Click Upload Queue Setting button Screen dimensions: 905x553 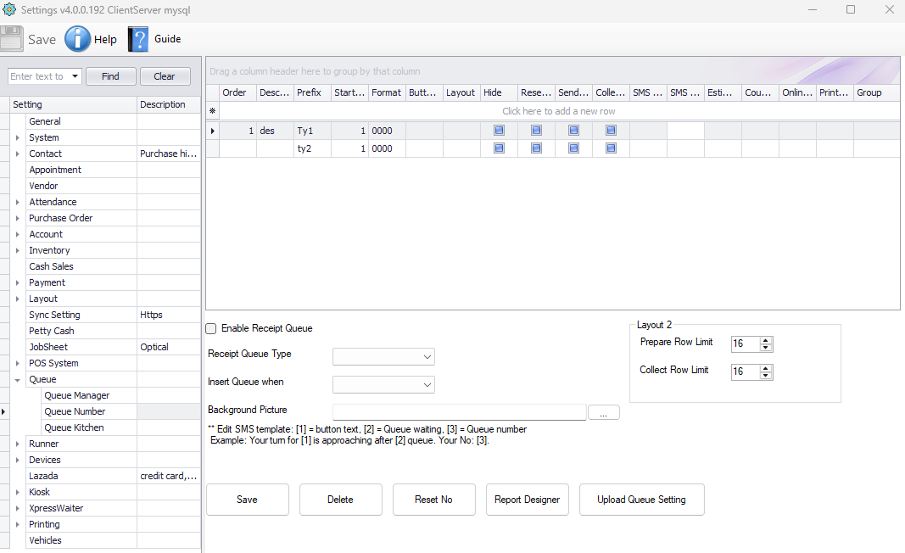(x=641, y=500)
